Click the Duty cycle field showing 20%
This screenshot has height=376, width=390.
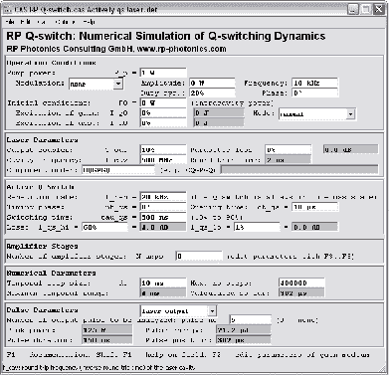[212, 93]
